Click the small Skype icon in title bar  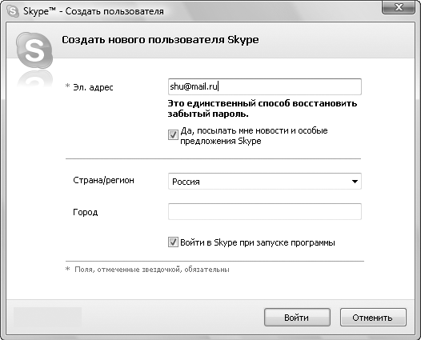[x=13, y=11]
